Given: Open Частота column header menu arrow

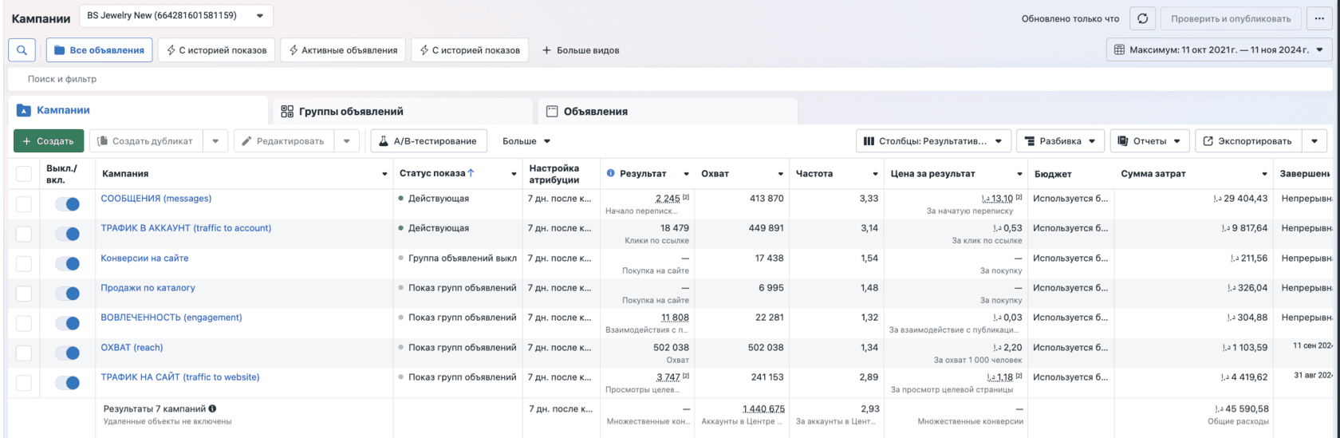Looking at the screenshot, I should (875, 174).
